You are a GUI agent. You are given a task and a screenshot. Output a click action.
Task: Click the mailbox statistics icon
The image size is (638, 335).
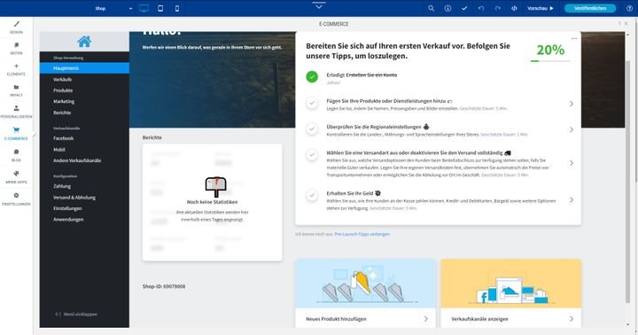coord(215,187)
